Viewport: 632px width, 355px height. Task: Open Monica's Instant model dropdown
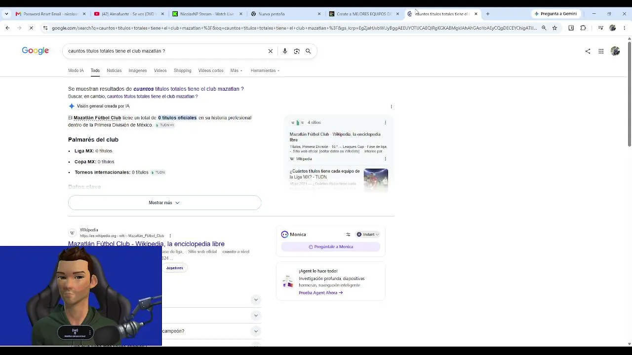pos(368,235)
